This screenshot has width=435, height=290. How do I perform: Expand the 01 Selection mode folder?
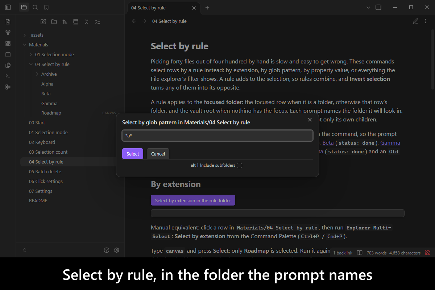click(x=31, y=55)
